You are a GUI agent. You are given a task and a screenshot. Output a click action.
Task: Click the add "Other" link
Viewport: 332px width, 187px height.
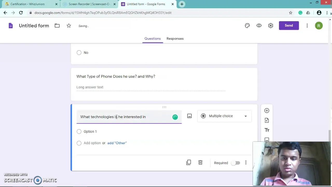coord(117,143)
